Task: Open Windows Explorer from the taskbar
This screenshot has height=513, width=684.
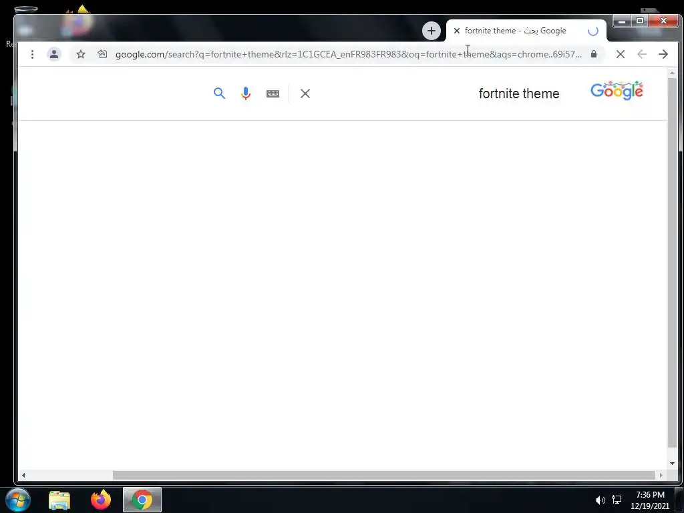Action: click(59, 500)
